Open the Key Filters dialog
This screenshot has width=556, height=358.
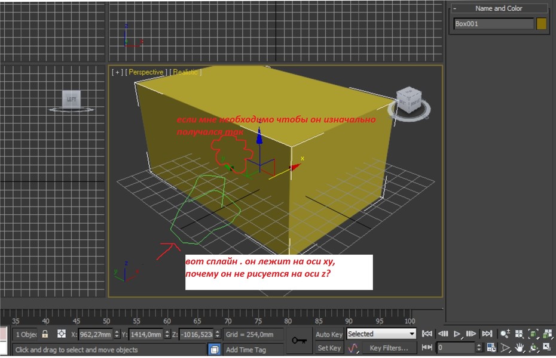389,348
